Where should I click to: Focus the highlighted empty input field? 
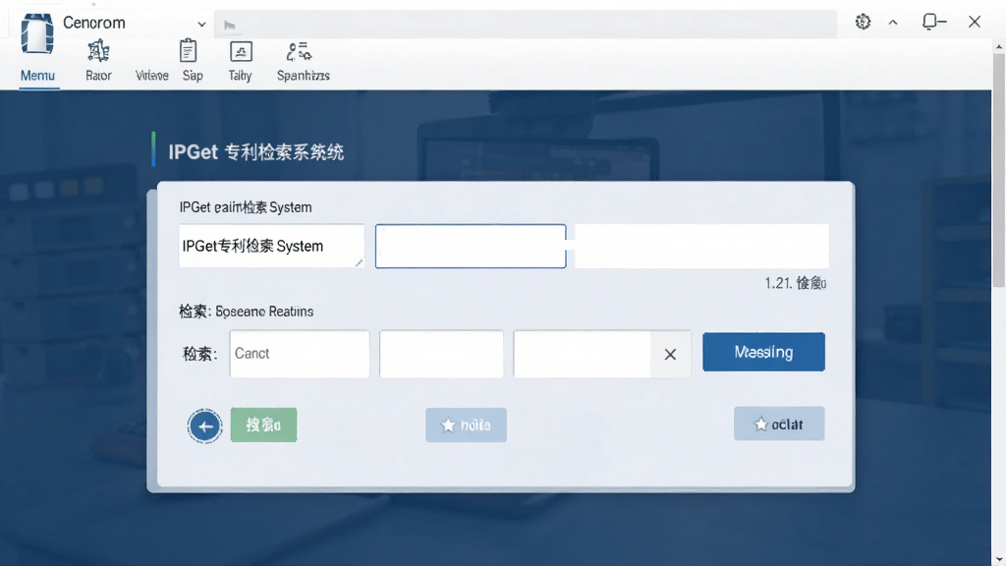[471, 246]
